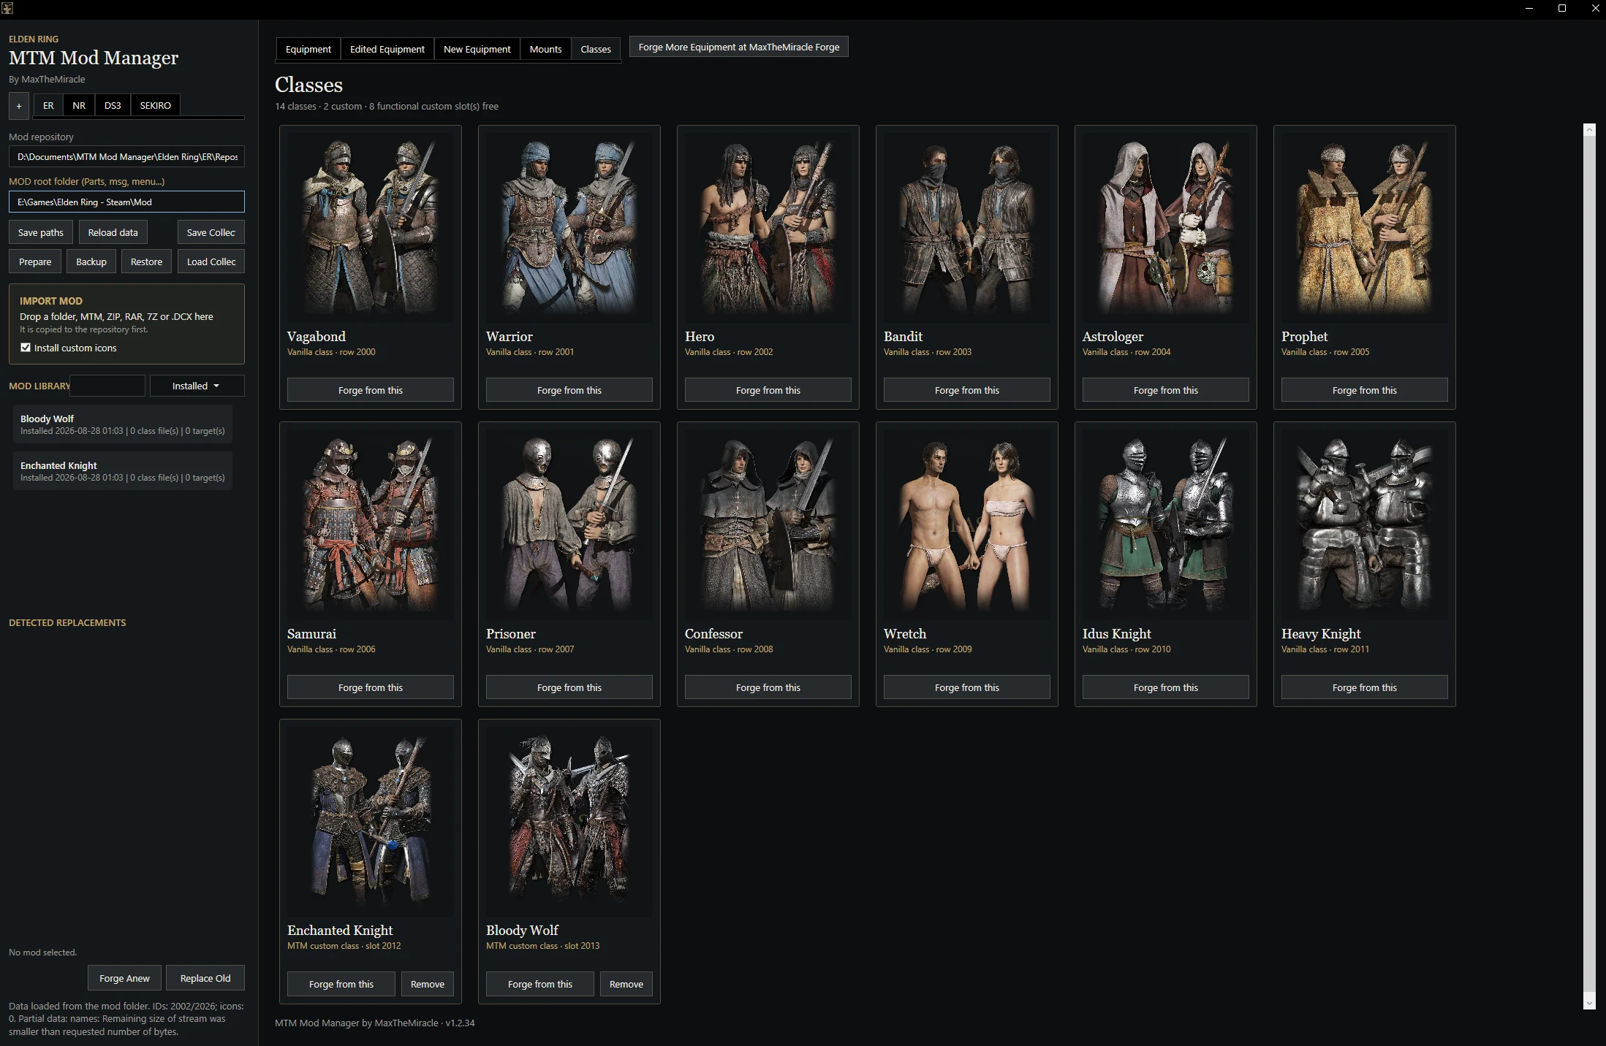
Task: Forge from the Confessor class
Action: (x=768, y=687)
